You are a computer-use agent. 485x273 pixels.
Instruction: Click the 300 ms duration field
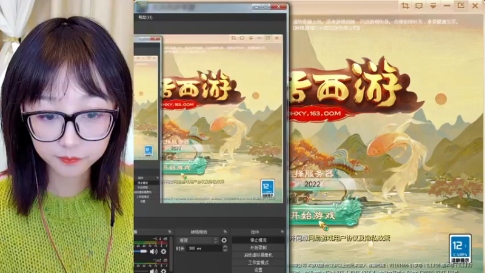tap(204, 248)
